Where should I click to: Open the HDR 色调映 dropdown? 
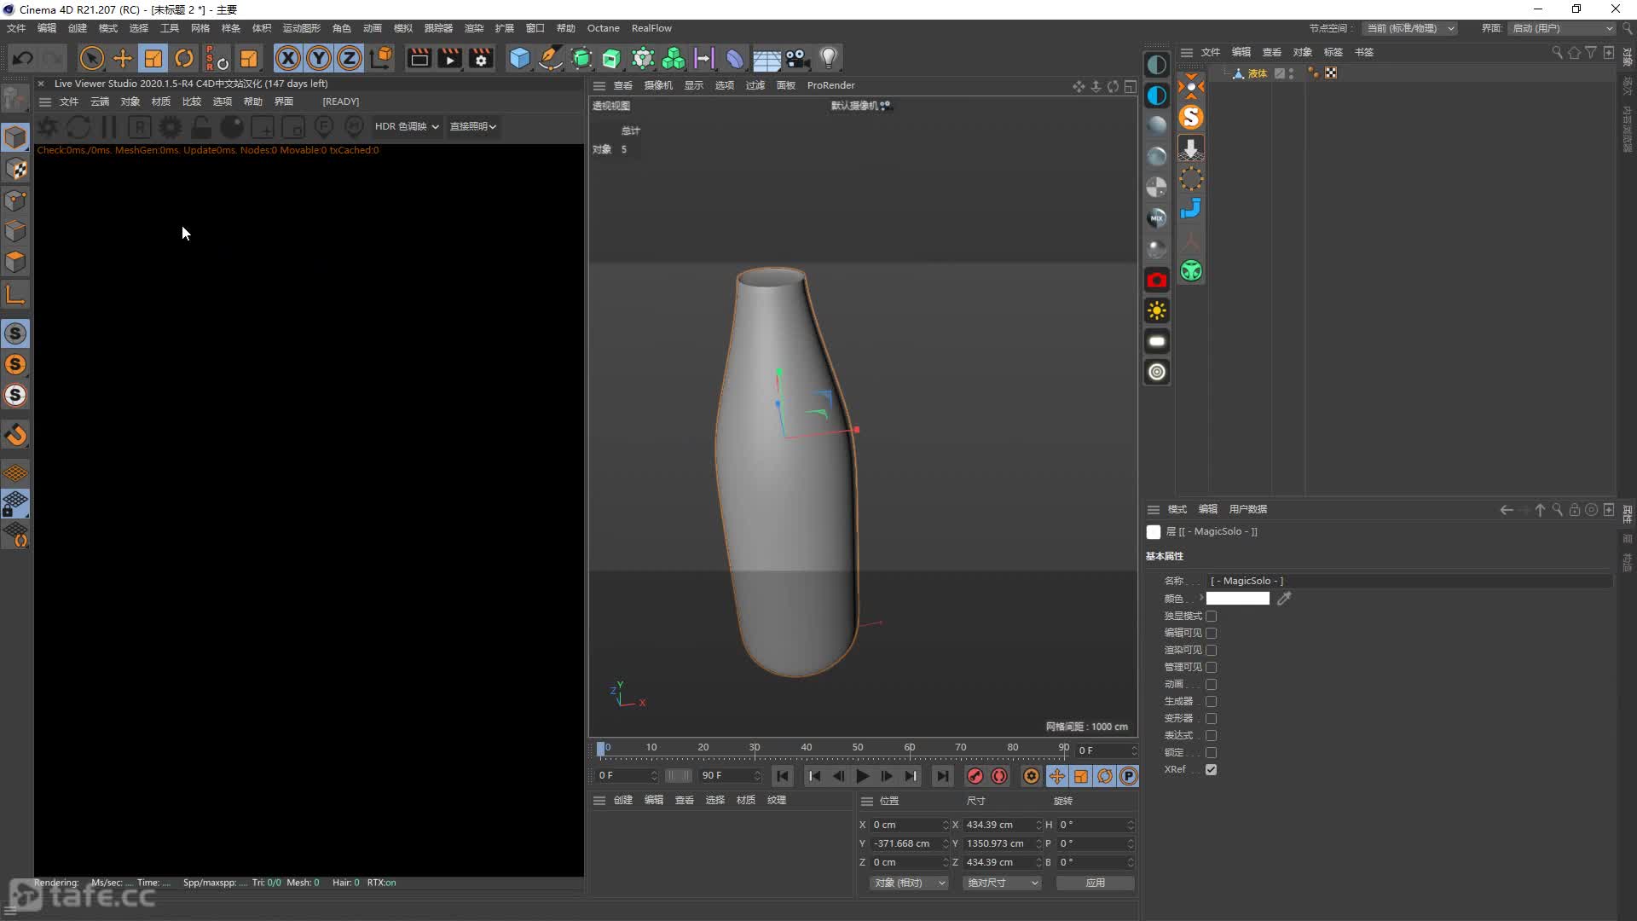pos(407,126)
